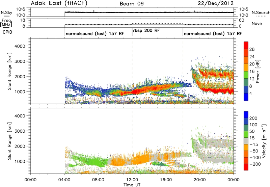Click power colorbar value '4'
270x187 pixels.
point(250,93)
